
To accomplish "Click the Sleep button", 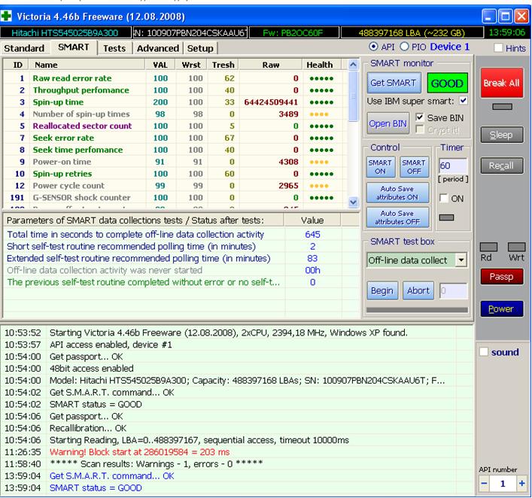I will (x=501, y=135).
